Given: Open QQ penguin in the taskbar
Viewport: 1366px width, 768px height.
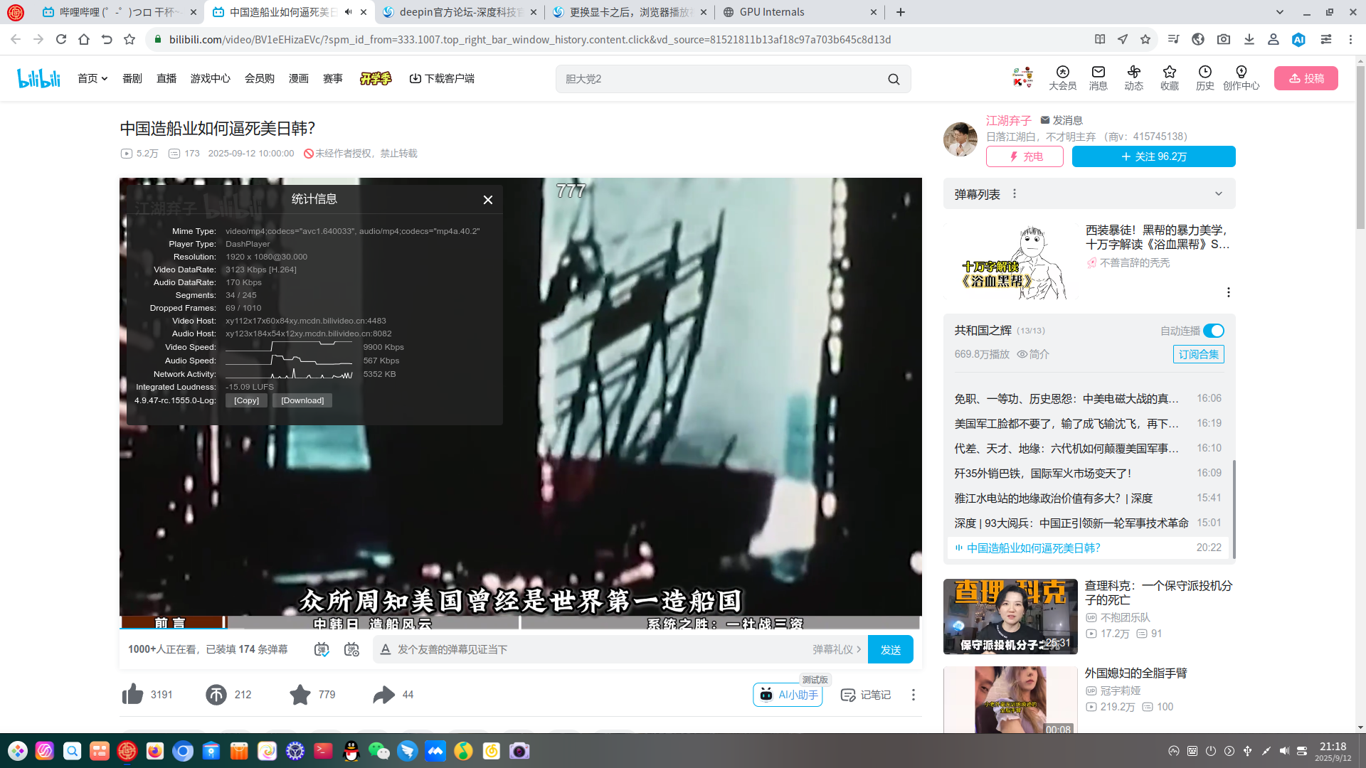Looking at the screenshot, I should [351, 751].
